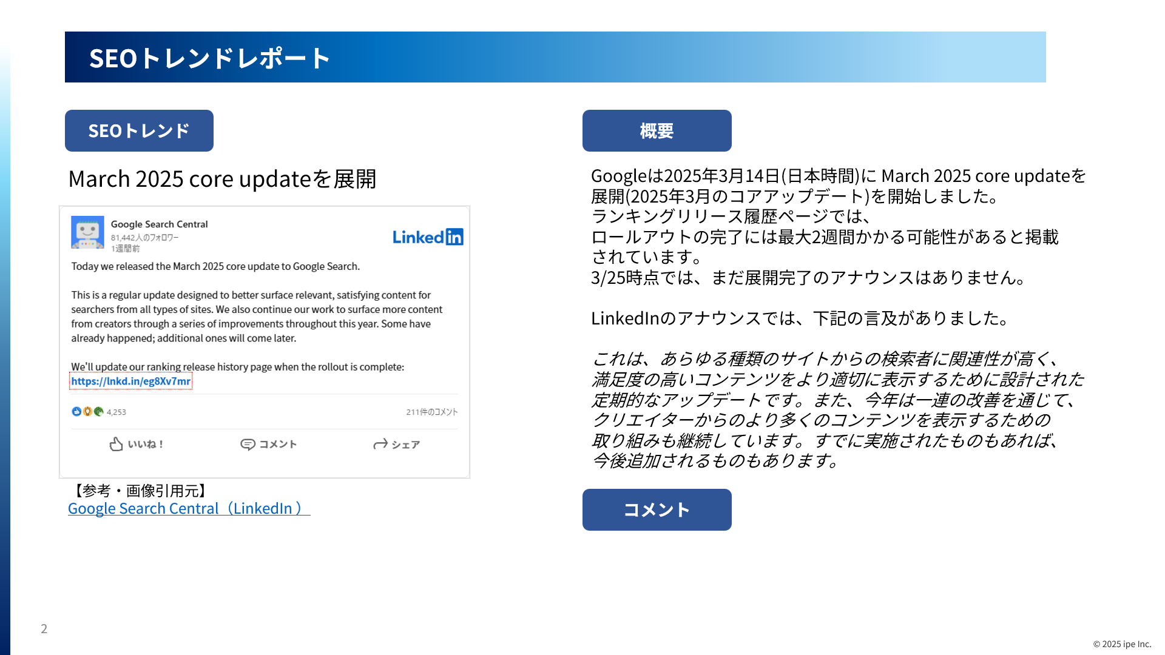Click the 1週間前 timestamp

(x=125, y=249)
